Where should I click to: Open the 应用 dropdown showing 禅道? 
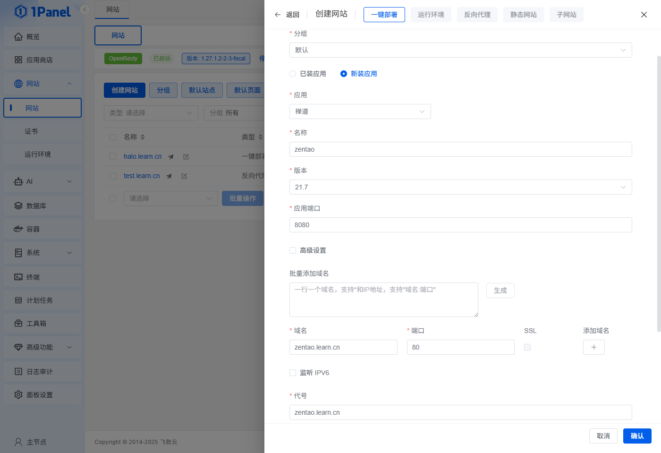[x=360, y=111]
